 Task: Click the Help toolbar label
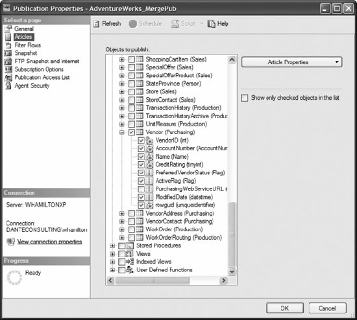tap(223, 23)
